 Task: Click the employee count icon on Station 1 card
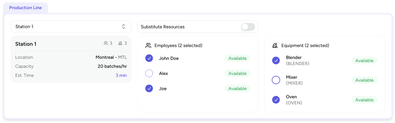106,43
